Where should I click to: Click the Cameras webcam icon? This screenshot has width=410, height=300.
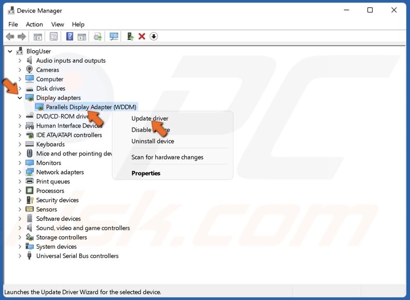click(x=29, y=69)
